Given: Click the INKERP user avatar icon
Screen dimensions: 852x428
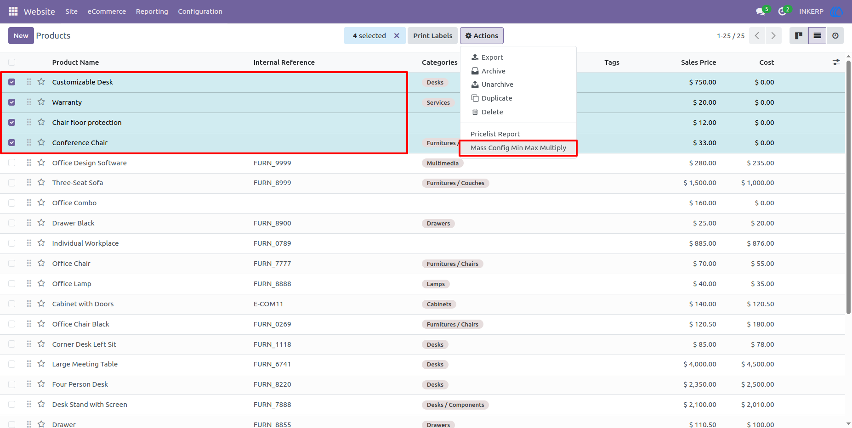Looking at the screenshot, I should (x=836, y=11).
